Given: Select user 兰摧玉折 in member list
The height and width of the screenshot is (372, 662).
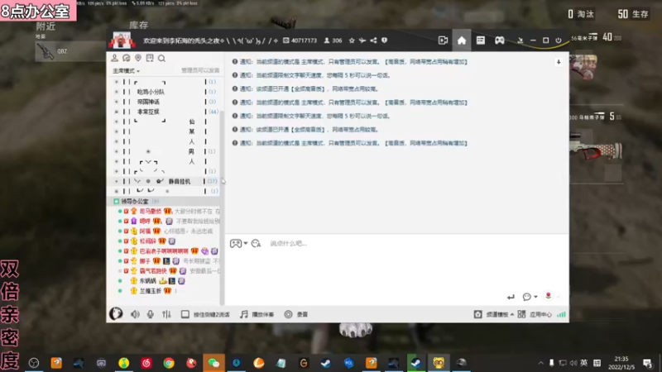Looking at the screenshot, I should tap(151, 291).
